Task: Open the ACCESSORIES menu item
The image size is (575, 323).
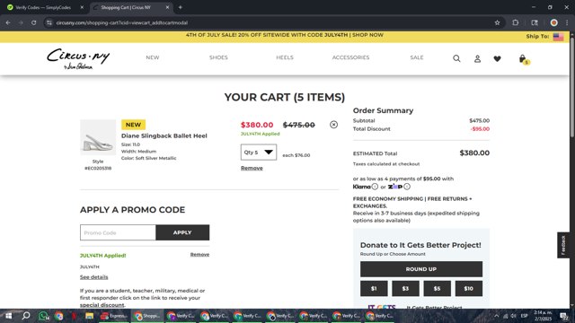Action: point(350,57)
